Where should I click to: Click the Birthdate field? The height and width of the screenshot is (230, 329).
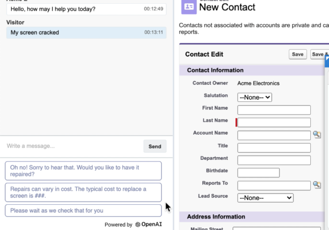click(258, 173)
